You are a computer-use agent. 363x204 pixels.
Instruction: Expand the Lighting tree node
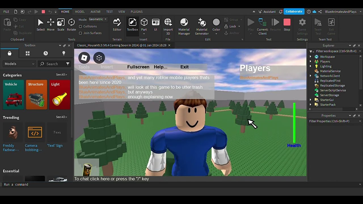tap(310, 66)
